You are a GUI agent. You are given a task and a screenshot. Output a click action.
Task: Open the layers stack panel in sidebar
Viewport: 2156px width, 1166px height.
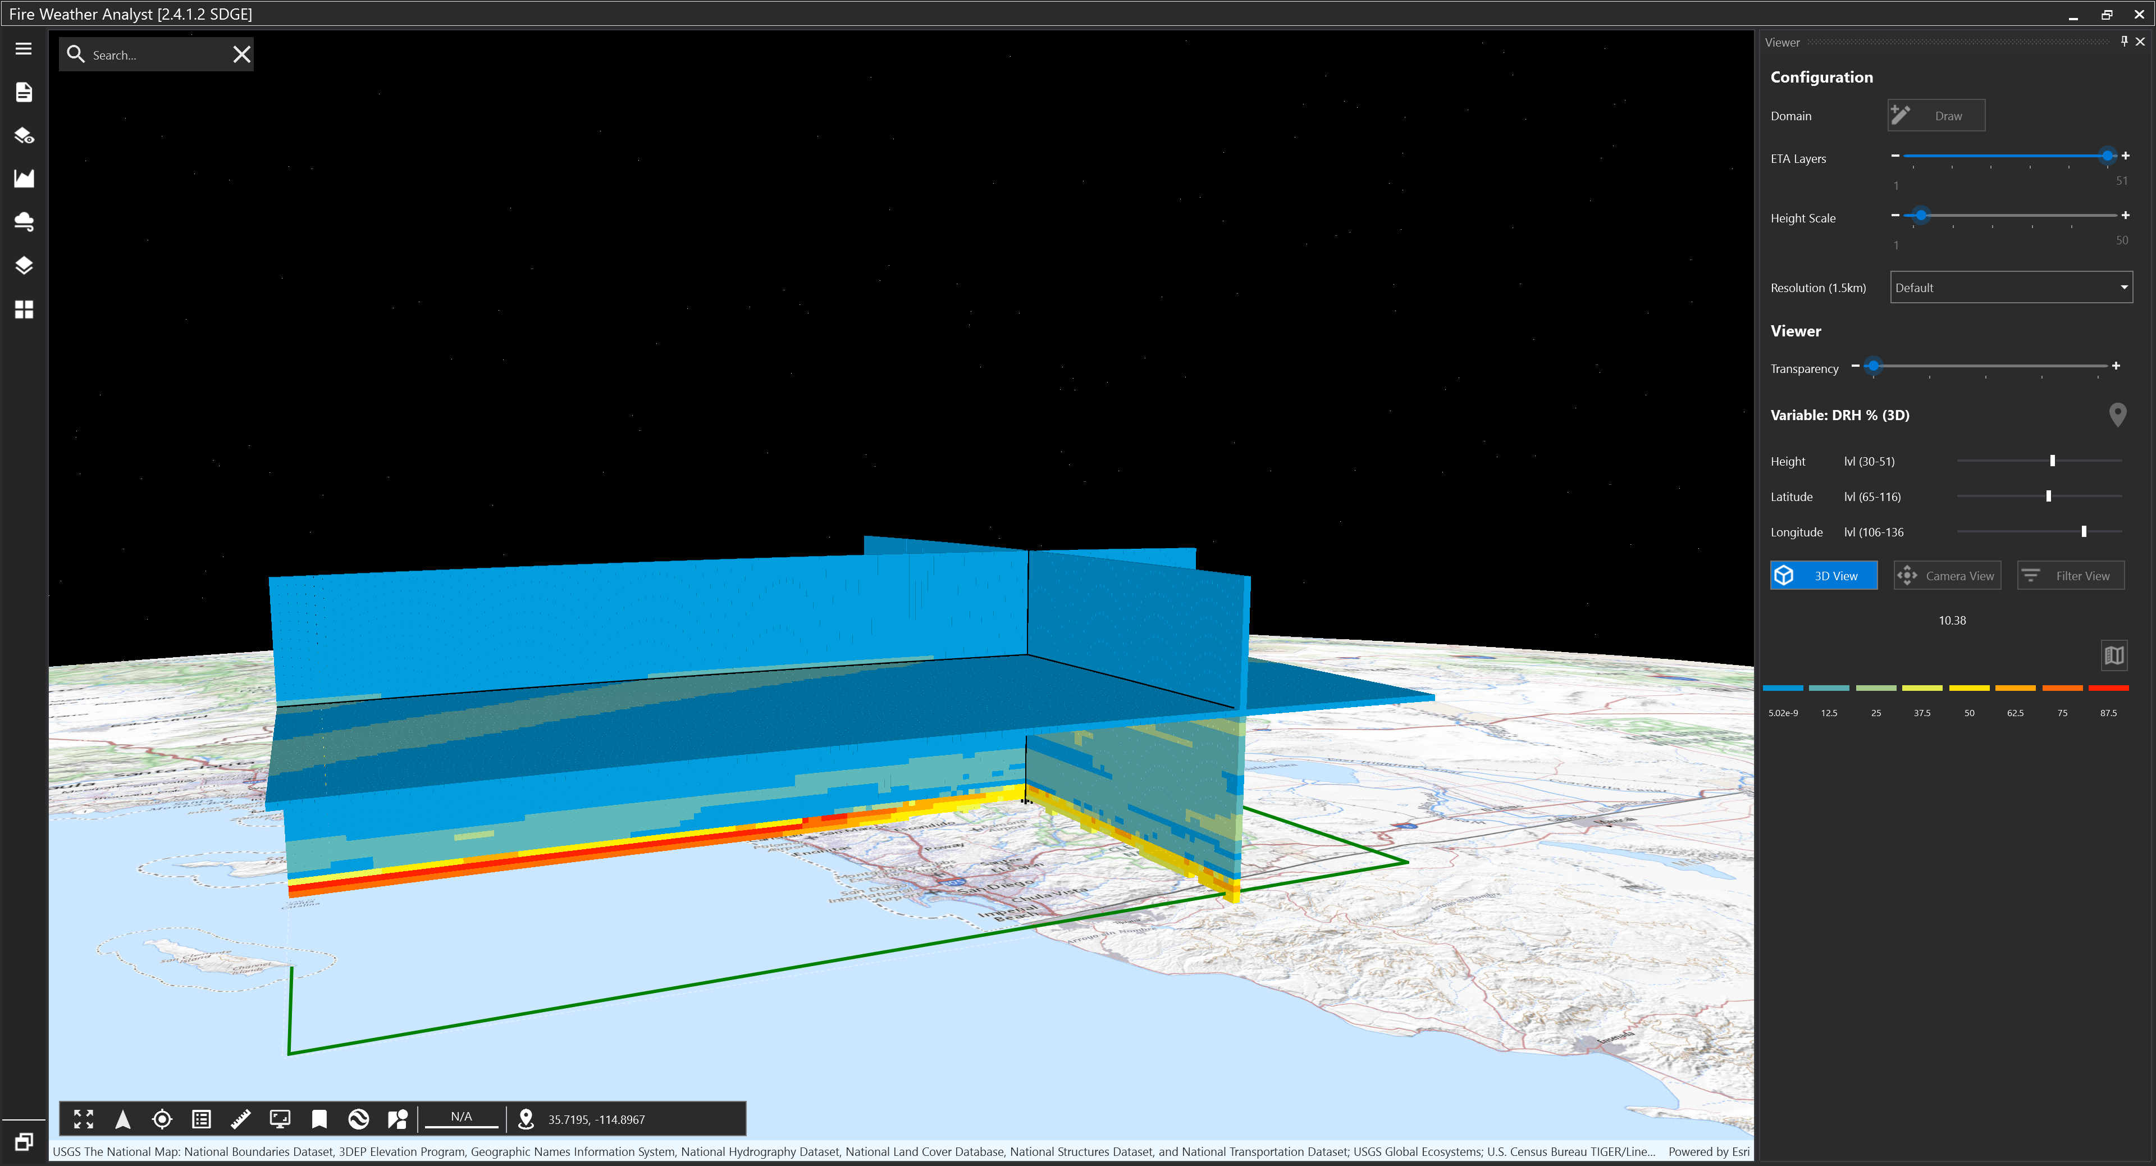(24, 265)
